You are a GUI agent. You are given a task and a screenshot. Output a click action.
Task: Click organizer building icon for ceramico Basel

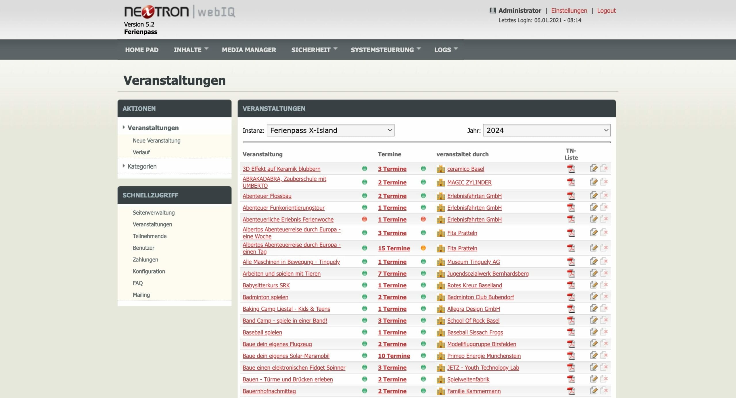(x=440, y=169)
